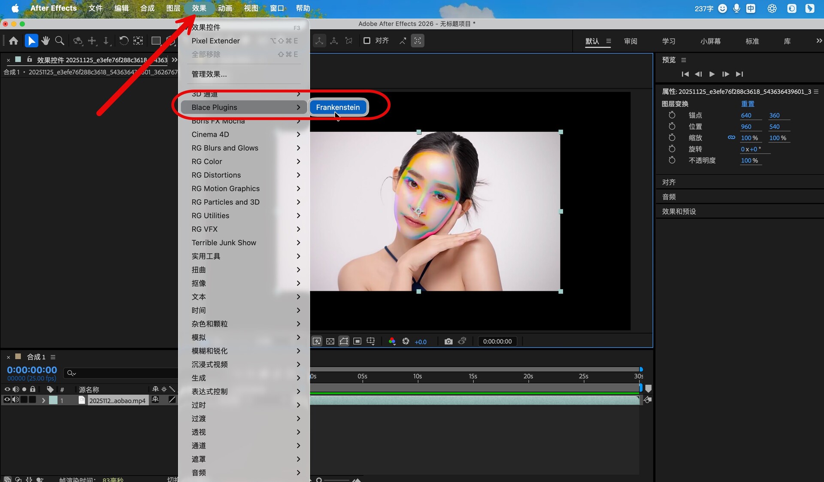The image size is (824, 482).
Task: Select Frankenstein plugin menu item
Action: (338, 107)
